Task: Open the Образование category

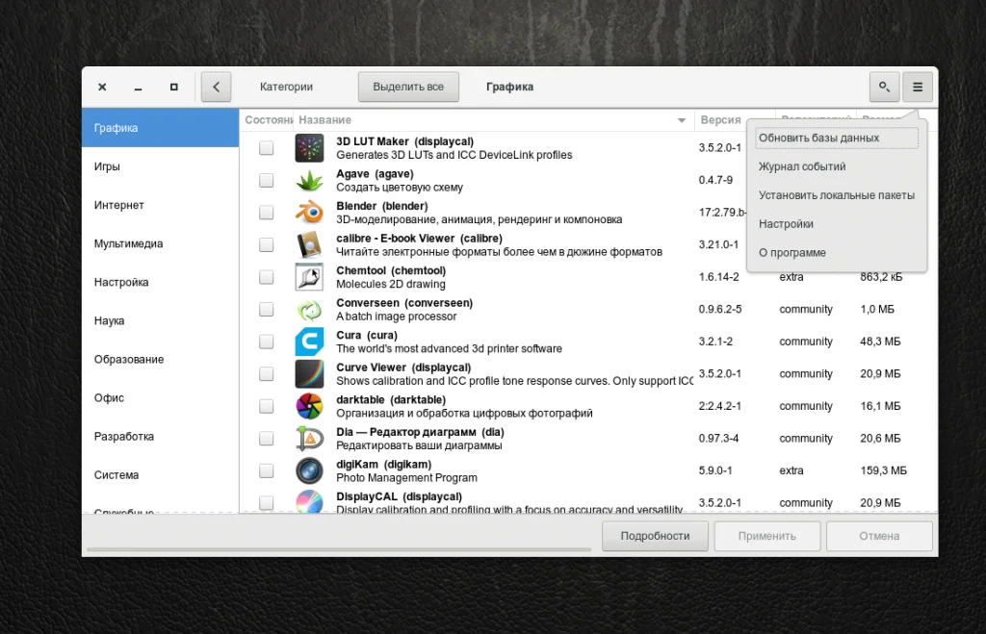Action: coord(161,360)
